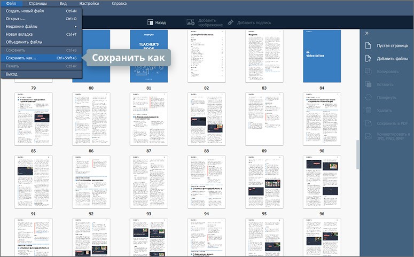Select page 83 thumbnail
Image resolution: width=414 pixels, height=257 pixels.
pyautogui.click(x=264, y=56)
